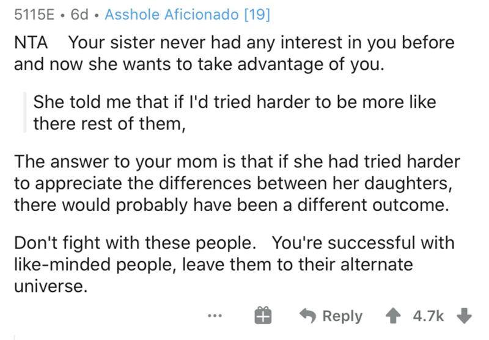Viewport: 489px width, 340px height.
Task: Click the paragraph starting "The answer to your mom"
Action: (x=237, y=183)
